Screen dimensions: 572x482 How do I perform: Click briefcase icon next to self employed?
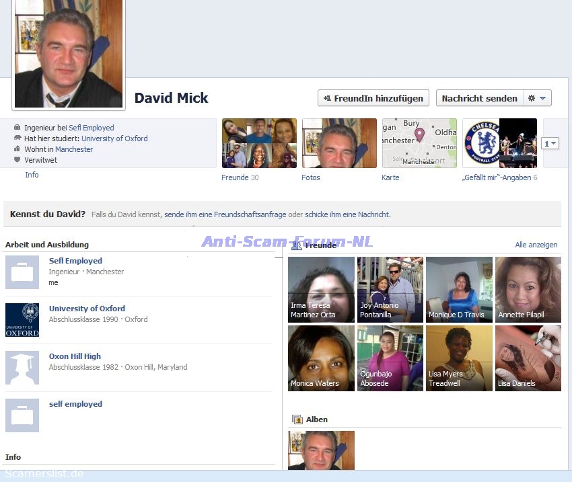pos(22,415)
